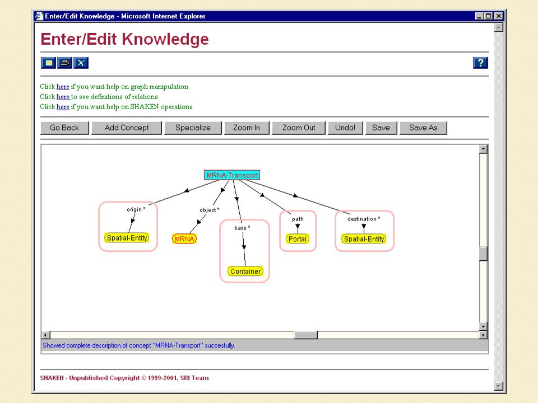Open the graph manipulation help link

[63, 87]
